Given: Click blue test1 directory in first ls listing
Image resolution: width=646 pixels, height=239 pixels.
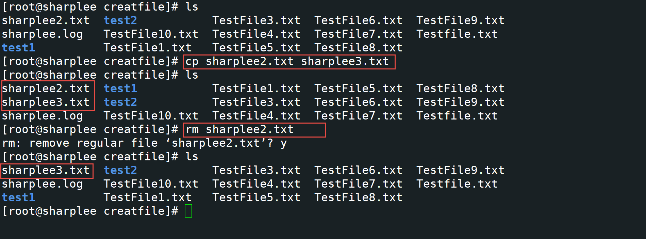Looking at the screenshot, I should coord(18,48).
